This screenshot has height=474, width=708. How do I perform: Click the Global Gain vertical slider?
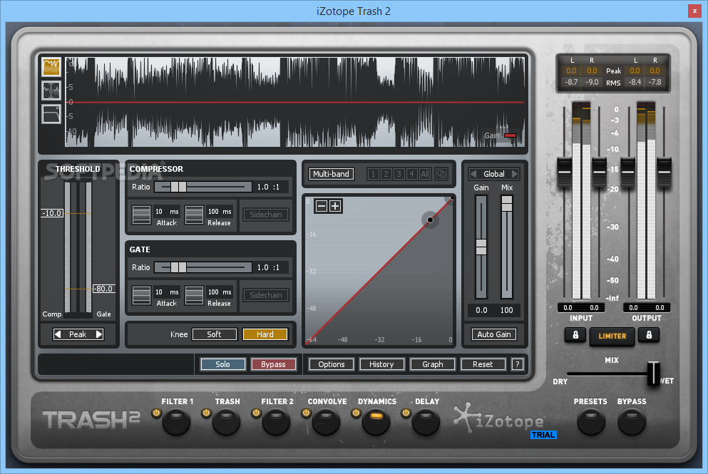tap(481, 247)
